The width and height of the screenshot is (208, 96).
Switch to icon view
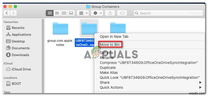coord(50,13)
